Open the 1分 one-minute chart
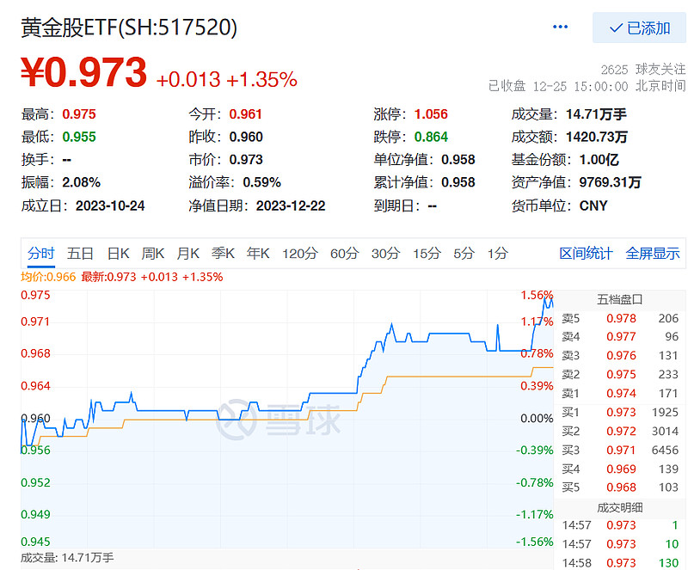The image size is (688, 570). tap(496, 254)
